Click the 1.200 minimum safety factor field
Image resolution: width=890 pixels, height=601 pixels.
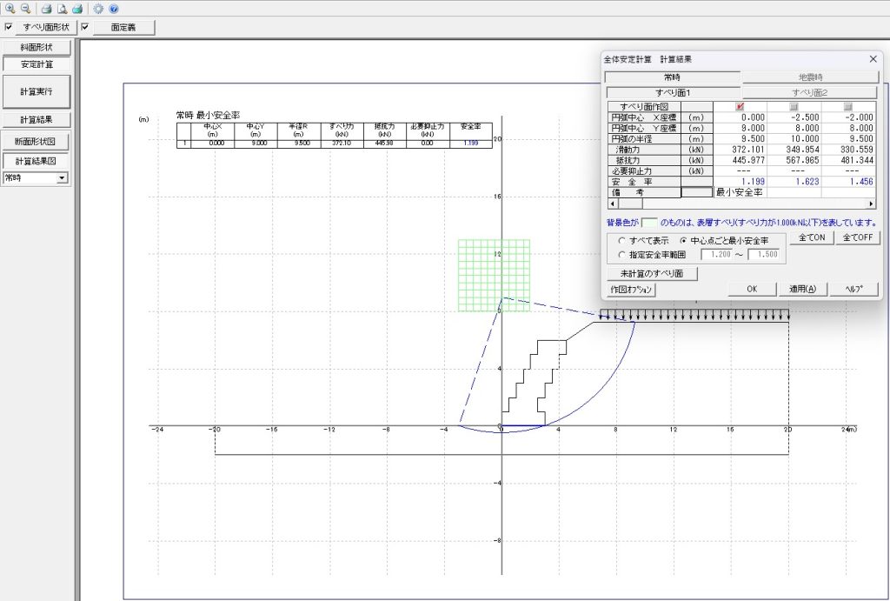[719, 255]
